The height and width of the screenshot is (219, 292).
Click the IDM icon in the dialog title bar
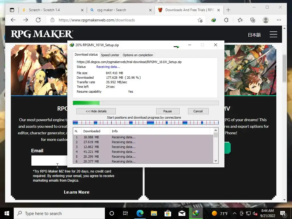pos(72,45)
